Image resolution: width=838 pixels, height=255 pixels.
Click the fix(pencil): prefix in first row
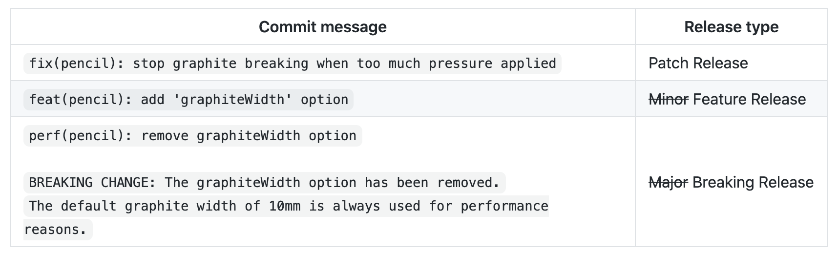pyautogui.click(x=77, y=64)
